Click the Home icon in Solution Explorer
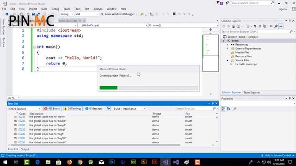 pos(233,26)
